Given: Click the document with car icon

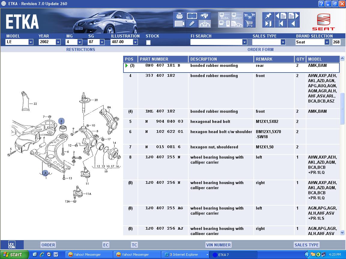Looking at the screenshot, I should coord(237,24).
